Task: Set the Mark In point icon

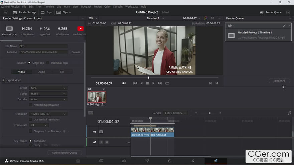Action: [210, 83]
